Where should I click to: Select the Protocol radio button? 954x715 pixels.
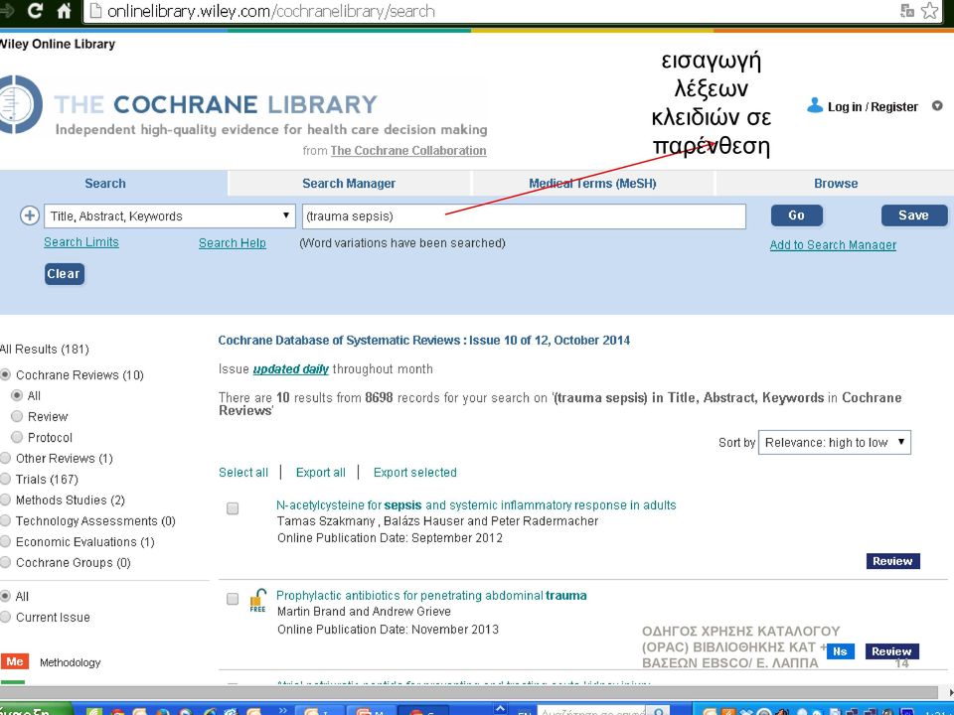[x=17, y=437]
